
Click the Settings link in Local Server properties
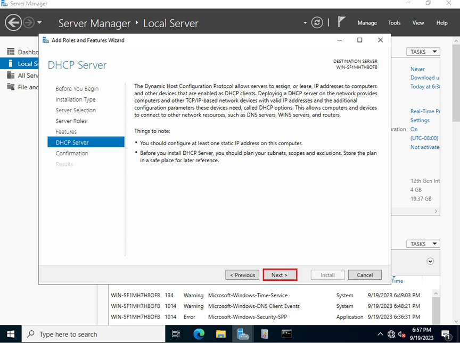pyautogui.click(x=420, y=120)
